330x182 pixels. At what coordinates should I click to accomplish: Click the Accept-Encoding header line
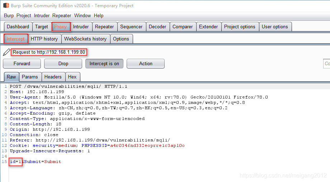53,113
